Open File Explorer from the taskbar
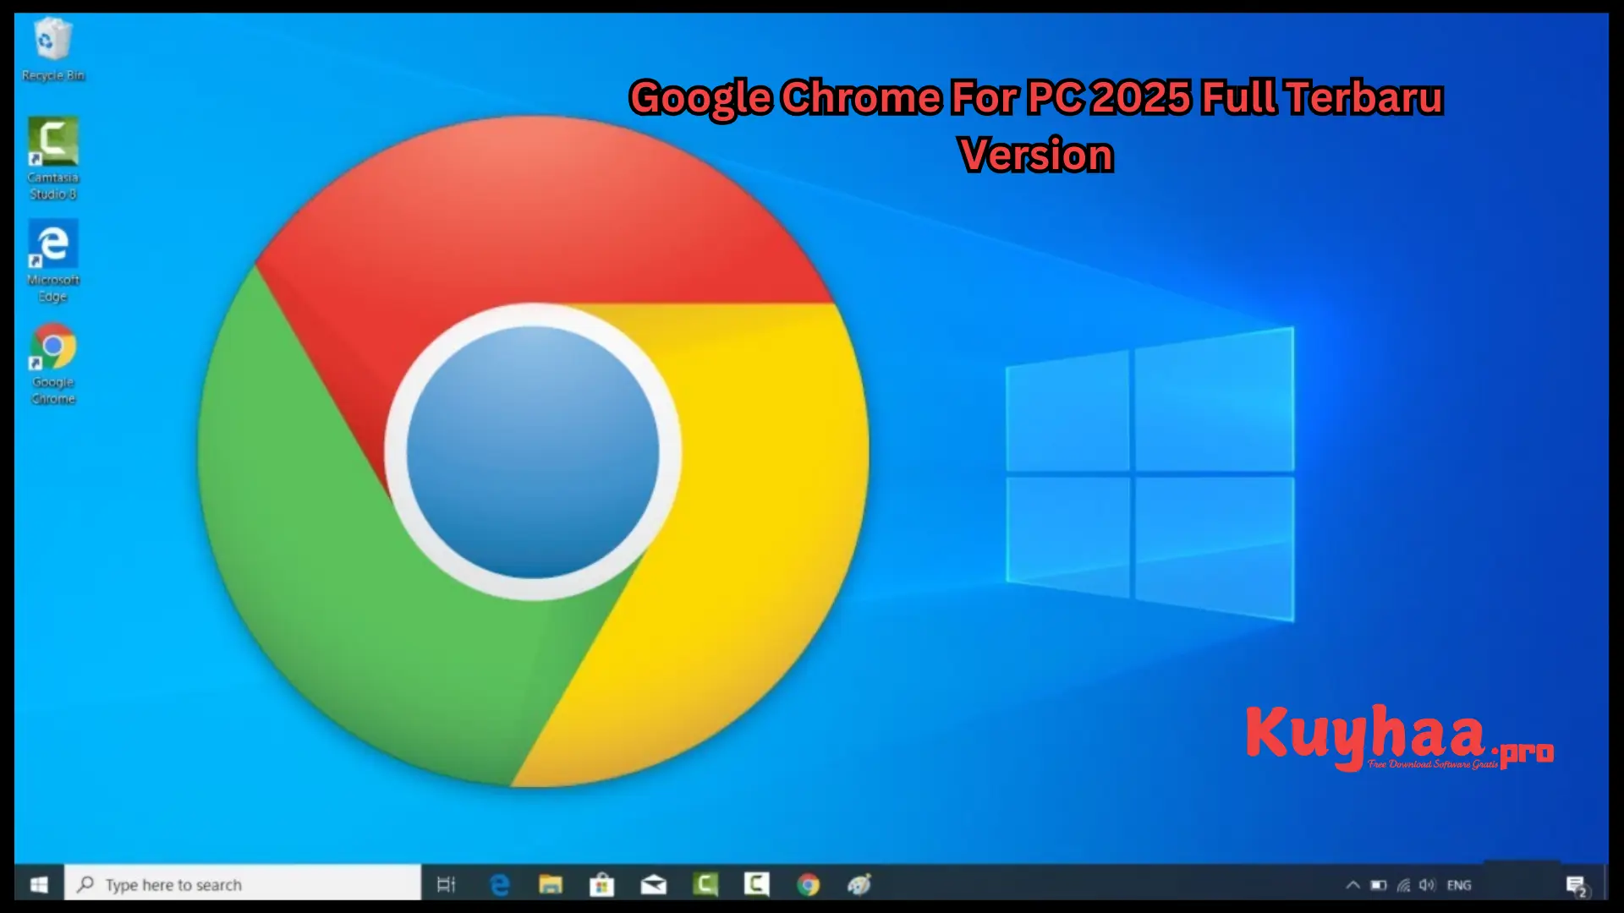1624x913 pixels. point(551,884)
